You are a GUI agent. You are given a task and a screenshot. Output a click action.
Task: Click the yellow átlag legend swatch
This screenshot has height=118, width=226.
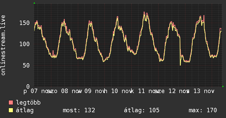pyautogui.click(x=11, y=110)
